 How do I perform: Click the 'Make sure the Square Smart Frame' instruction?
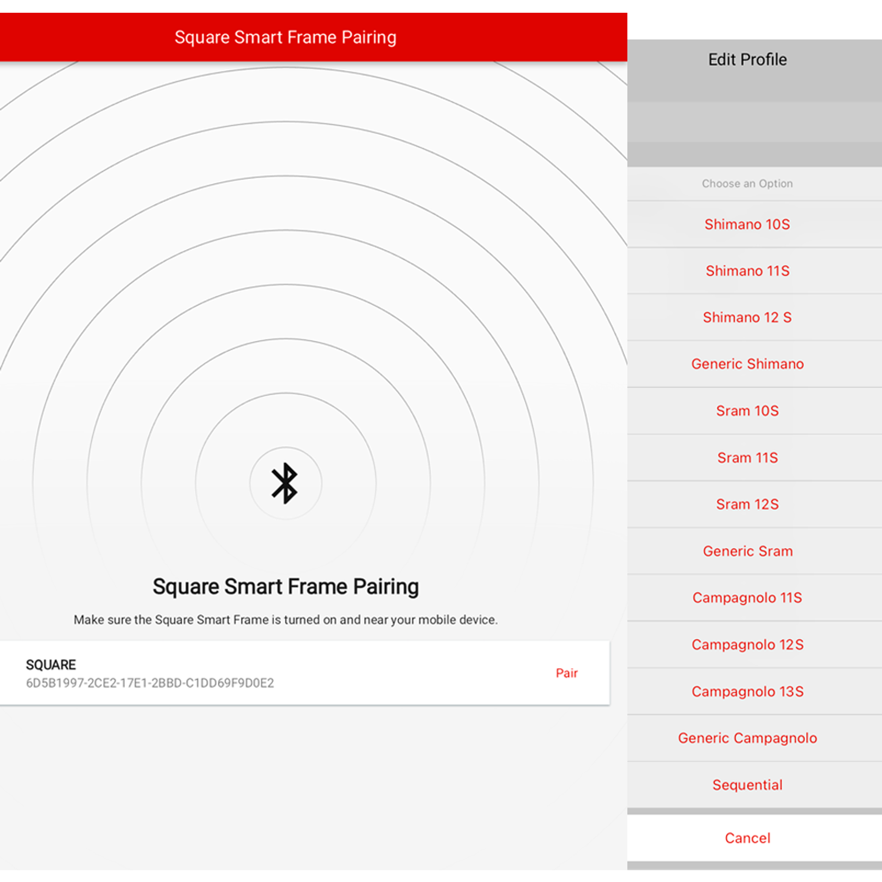click(285, 620)
